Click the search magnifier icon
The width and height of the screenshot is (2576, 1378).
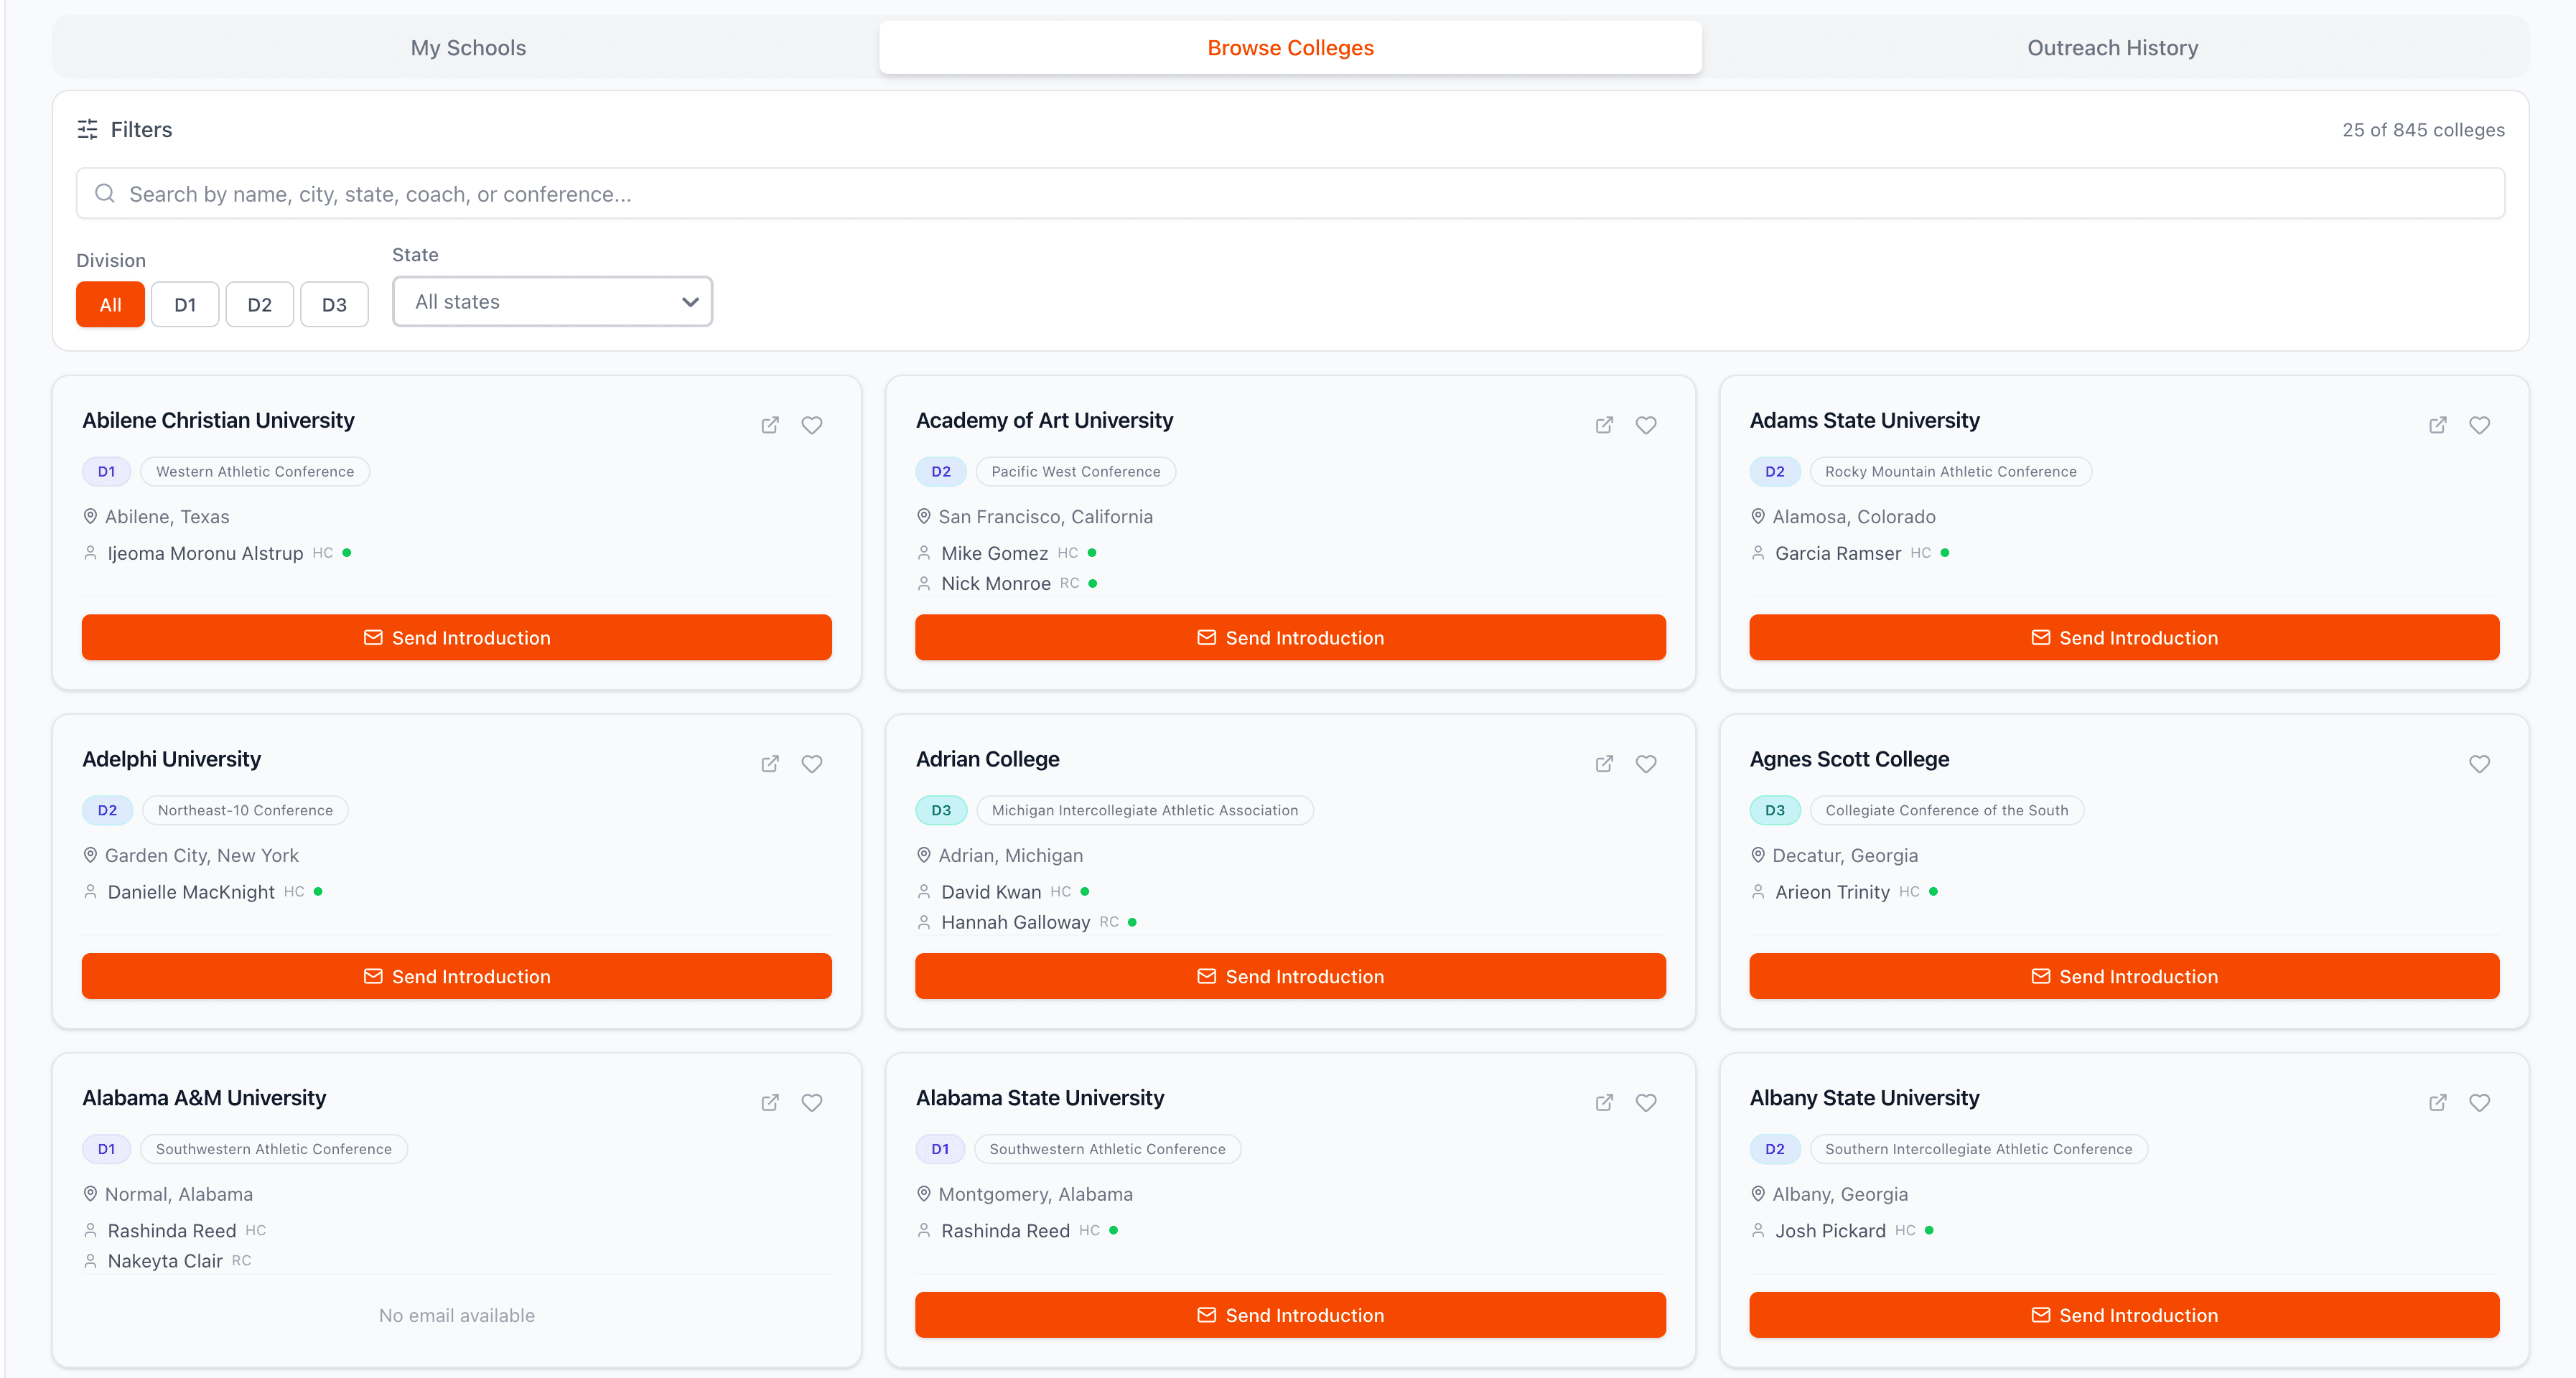(x=104, y=193)
